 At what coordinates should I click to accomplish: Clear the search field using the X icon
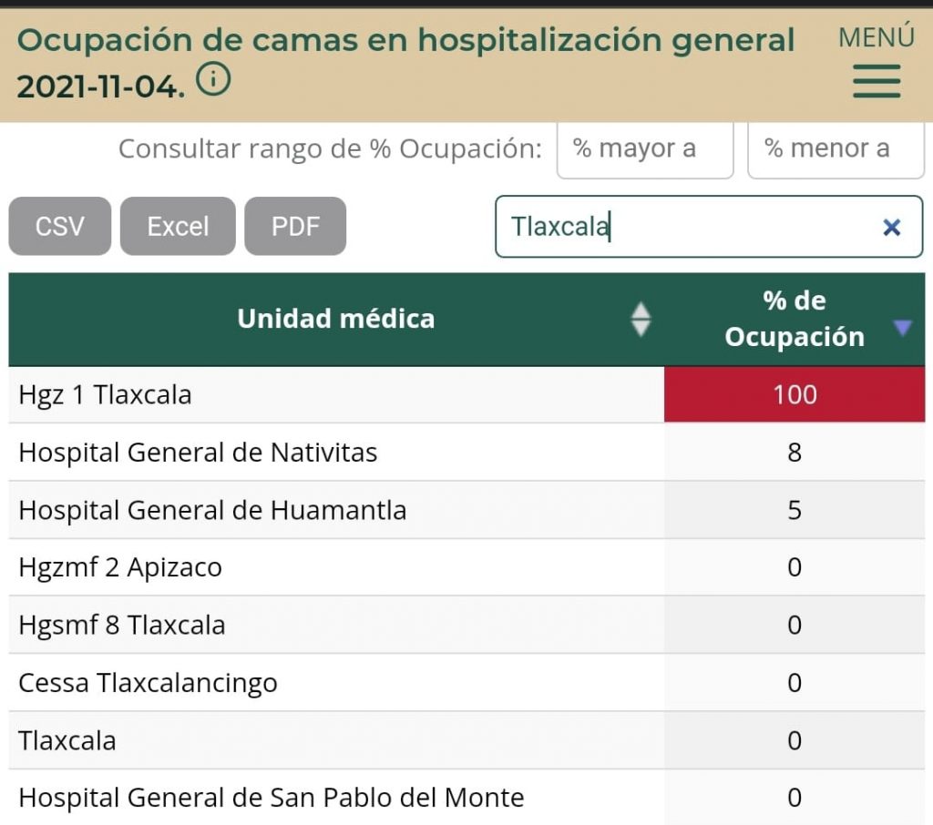(x=891, y=228)
